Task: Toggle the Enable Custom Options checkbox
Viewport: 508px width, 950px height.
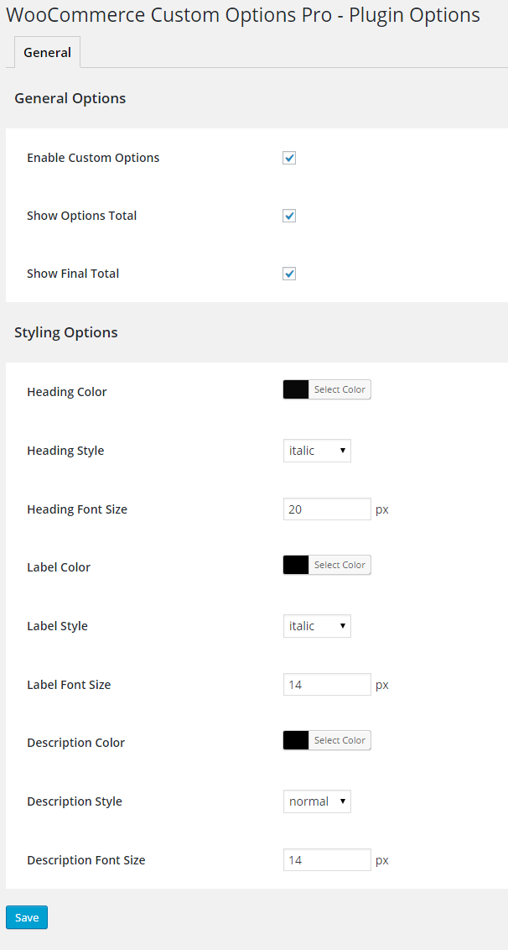Action: click(x=289, y=158)
